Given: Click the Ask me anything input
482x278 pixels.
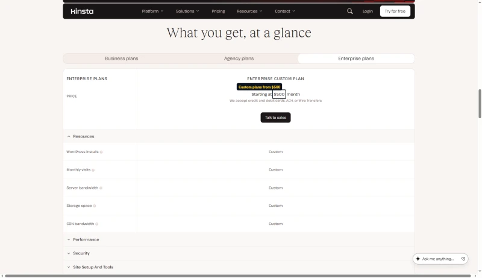Looking at the screenshot, I should pyautogui.click(x=438, y=259).
